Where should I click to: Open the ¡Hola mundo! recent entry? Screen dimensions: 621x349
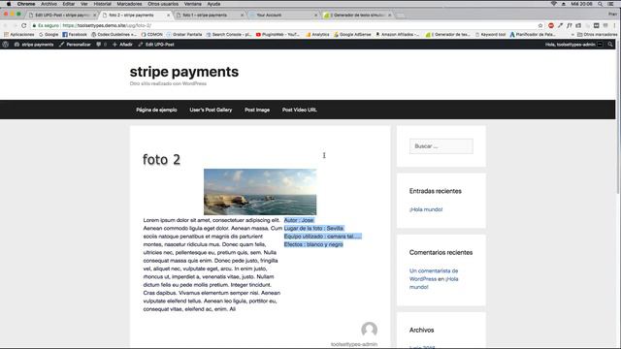point(426,209)
